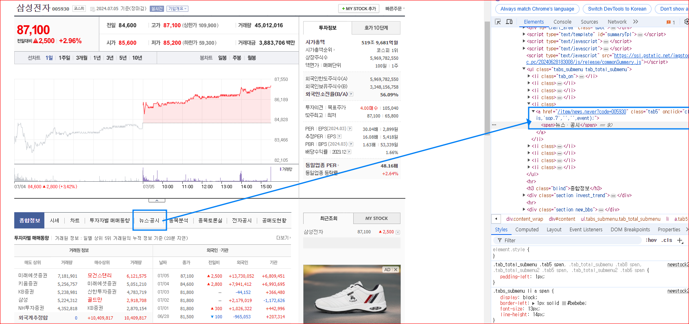Toggle the device toolbar icon in DevTools
The width and height of the screenshot is (689, 324).
tap(509, 22)
